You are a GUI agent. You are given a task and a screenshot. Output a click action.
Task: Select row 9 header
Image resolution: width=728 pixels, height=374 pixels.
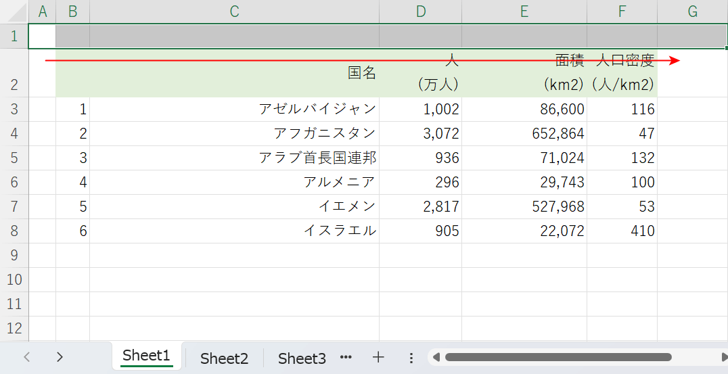click(14, 255)
